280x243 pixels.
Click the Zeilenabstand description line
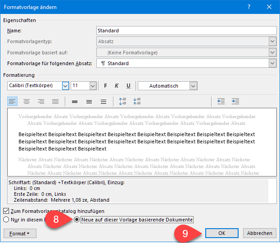pyautogui.click(x=62, y=200)
